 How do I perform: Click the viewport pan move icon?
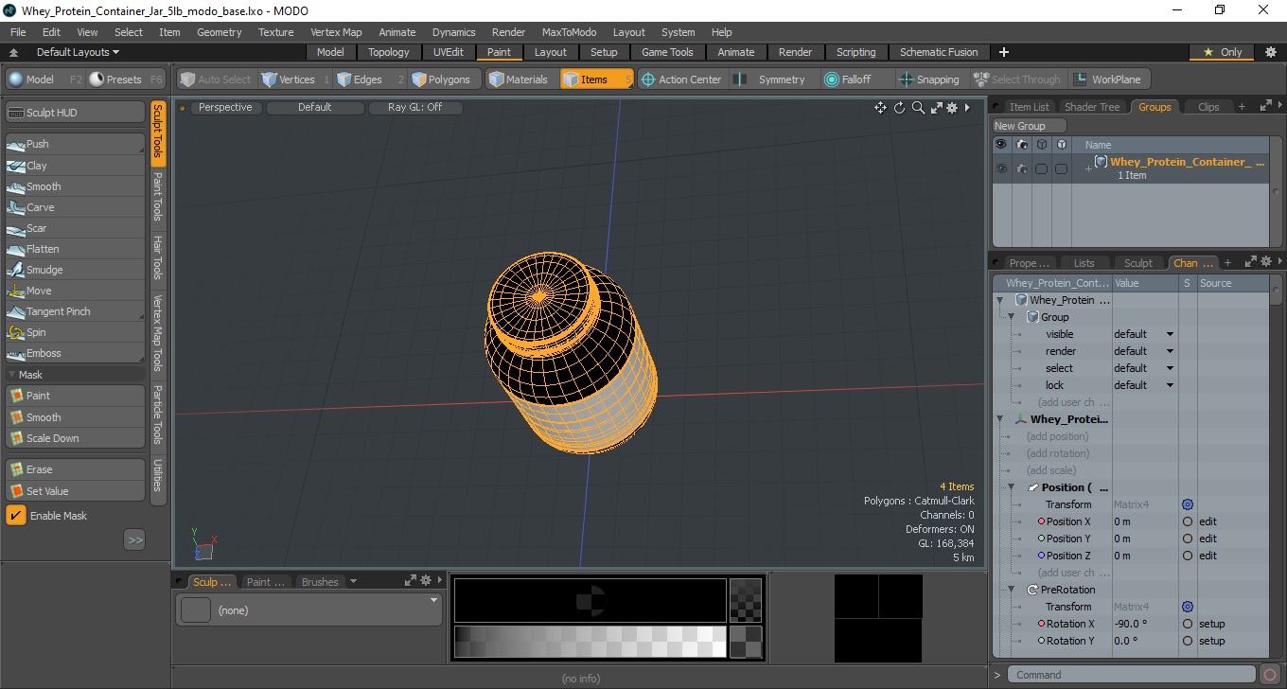click(880, 108)
